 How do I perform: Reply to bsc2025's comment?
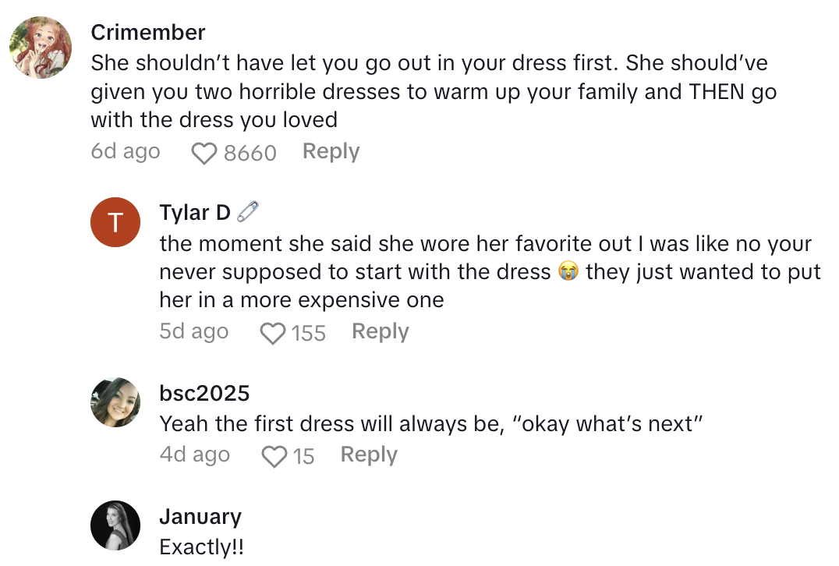pos(369,455)
